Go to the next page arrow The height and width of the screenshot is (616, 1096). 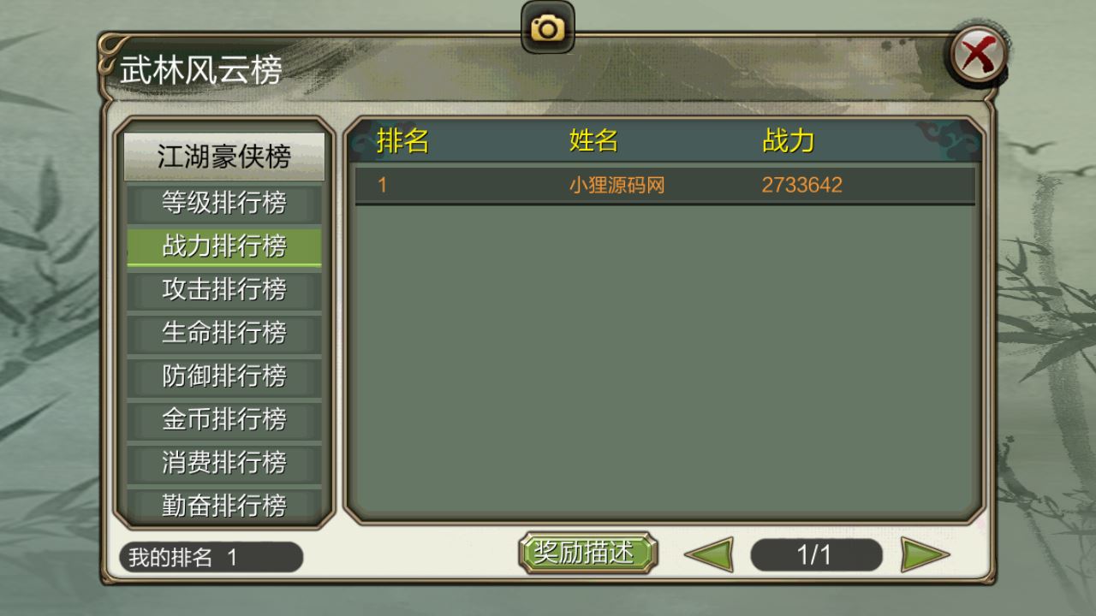point(926,555)
